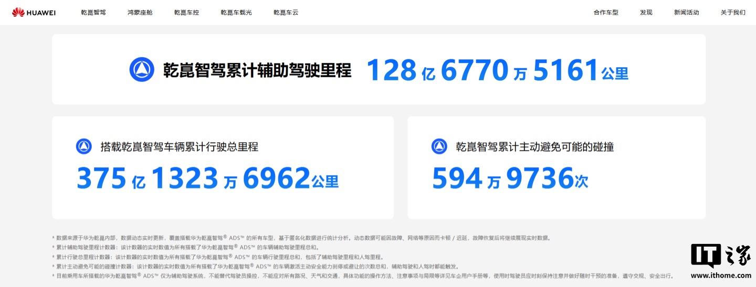Click footnote starting 目前乘用车所搭载的华为乾崑智驾
The image size is (756, 287).
[363, 275]
